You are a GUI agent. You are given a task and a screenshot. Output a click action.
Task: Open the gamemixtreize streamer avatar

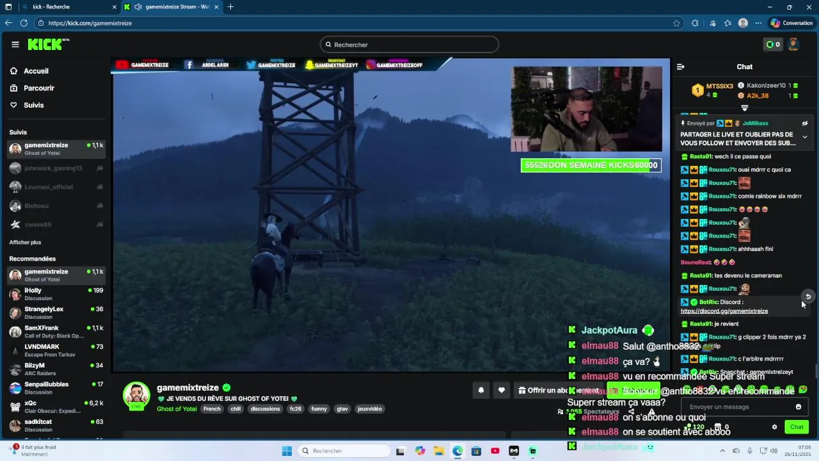[136, 396]
